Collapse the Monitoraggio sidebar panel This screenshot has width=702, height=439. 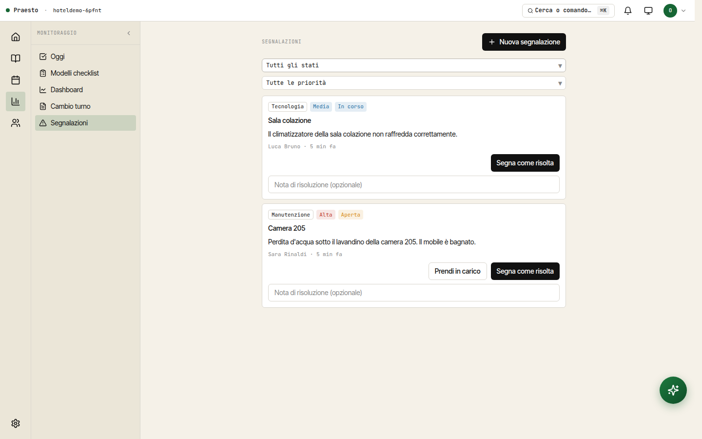pyautogui.click(x=129, y=33)
